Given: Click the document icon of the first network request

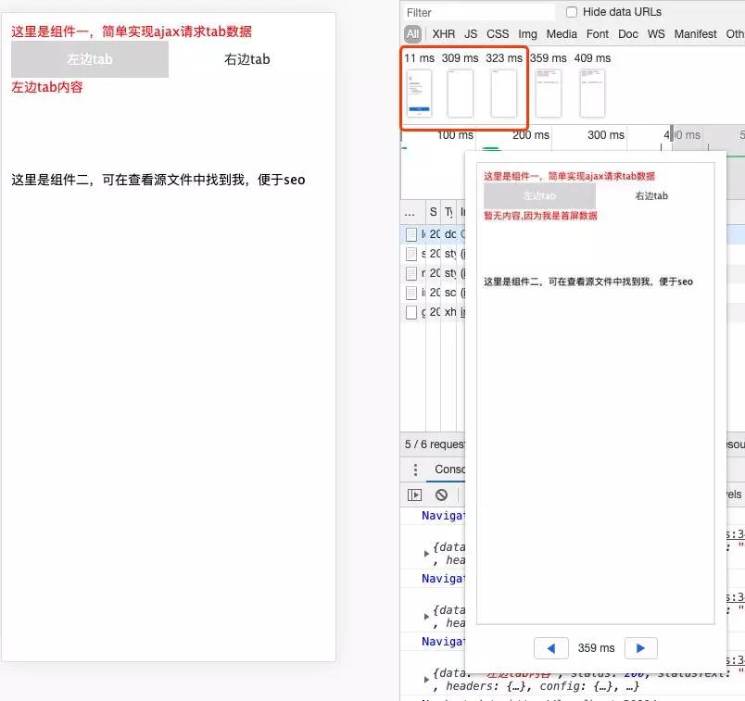Looking at the screenshot, I should click(411, 233).
